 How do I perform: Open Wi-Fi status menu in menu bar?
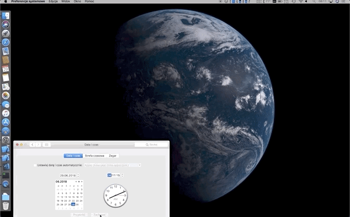(301, 2)
